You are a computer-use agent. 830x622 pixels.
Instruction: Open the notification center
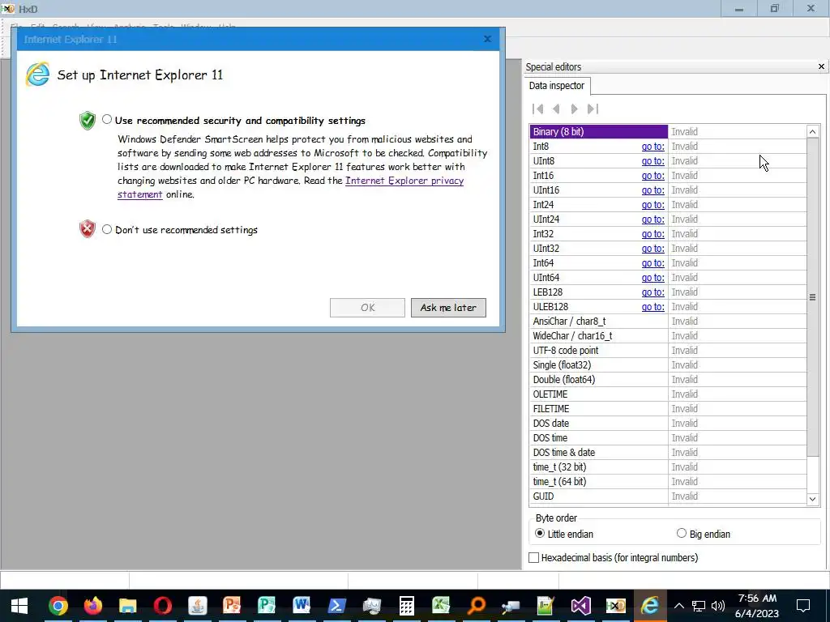pos(803,606)
